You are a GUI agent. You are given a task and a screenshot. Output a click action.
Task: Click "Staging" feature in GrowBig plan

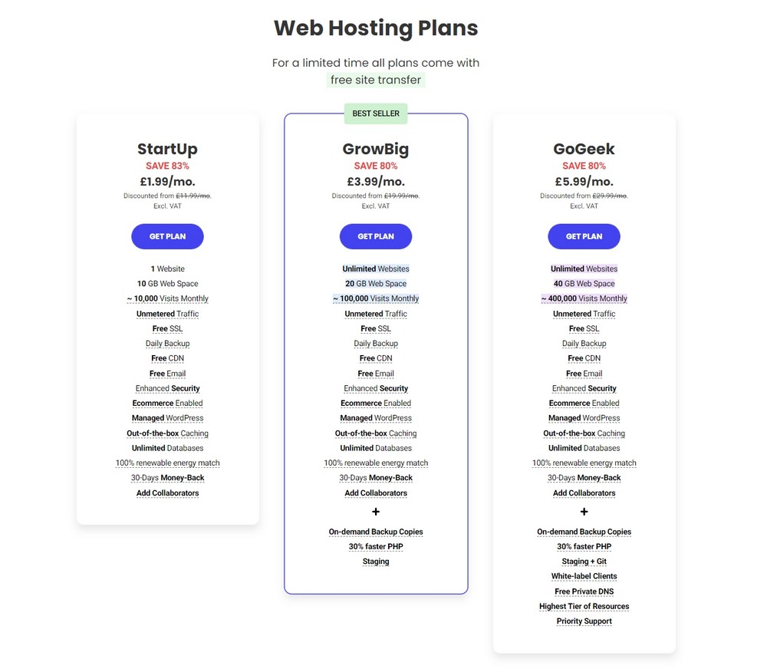point(376,562)
